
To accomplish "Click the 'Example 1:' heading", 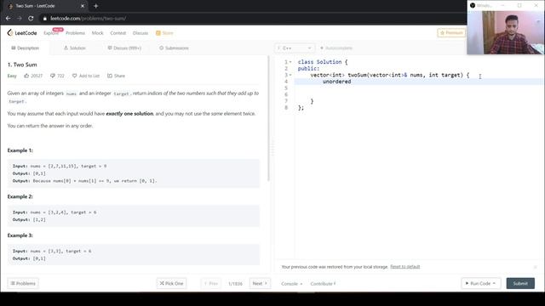I will click(20, 150).
